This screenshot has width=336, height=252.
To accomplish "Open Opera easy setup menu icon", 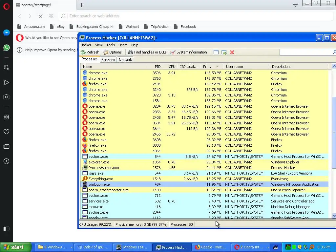I will [x=295, y=5].
